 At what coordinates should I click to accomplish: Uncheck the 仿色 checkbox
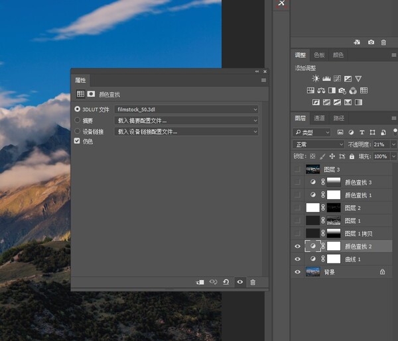[77, 141]
